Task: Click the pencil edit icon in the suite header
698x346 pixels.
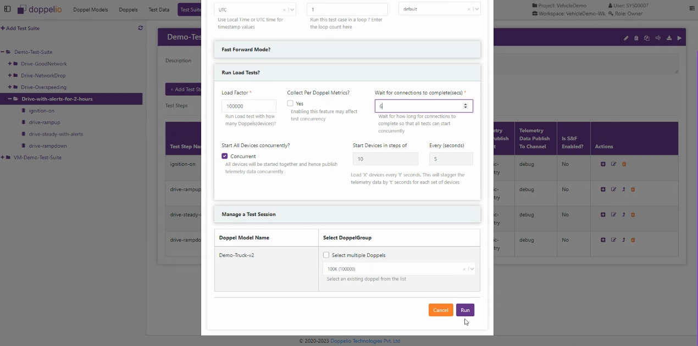Action: [626, 38]
